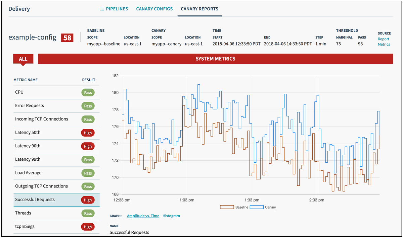Switch to Canary Reports tab
Image resolution: width=403 pixels, height=238 pixels.
199,9
